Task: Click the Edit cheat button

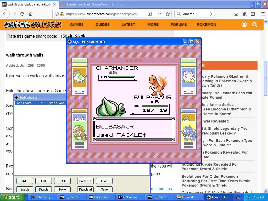Action: (x=43, y=181)
